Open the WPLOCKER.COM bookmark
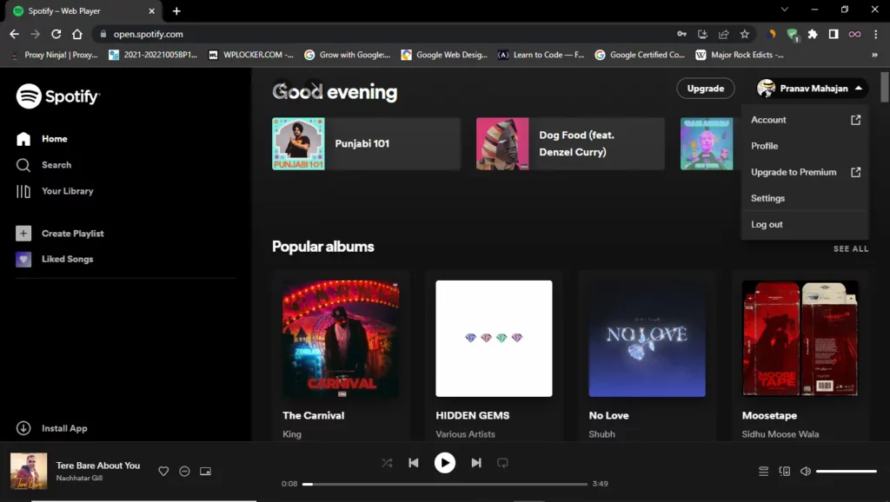Image resolution: width=890 pixels, height=502 pixels. (x=251, y=55)
